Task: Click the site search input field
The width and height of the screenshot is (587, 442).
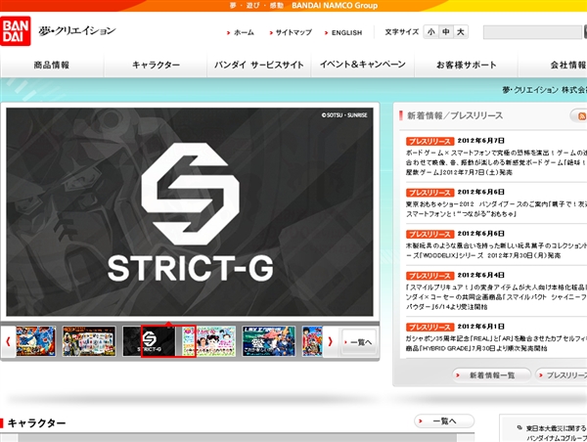Action: (x=533, y=32)
